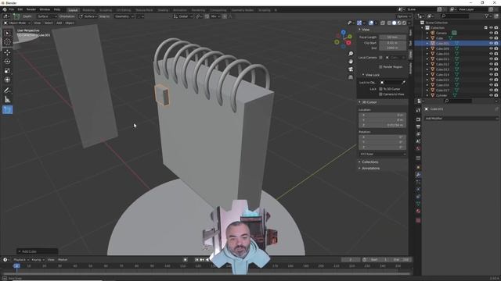Open XYZ Euler rotation mode dropdown
This screenshot has height=281, width=501.
(383, 155)
